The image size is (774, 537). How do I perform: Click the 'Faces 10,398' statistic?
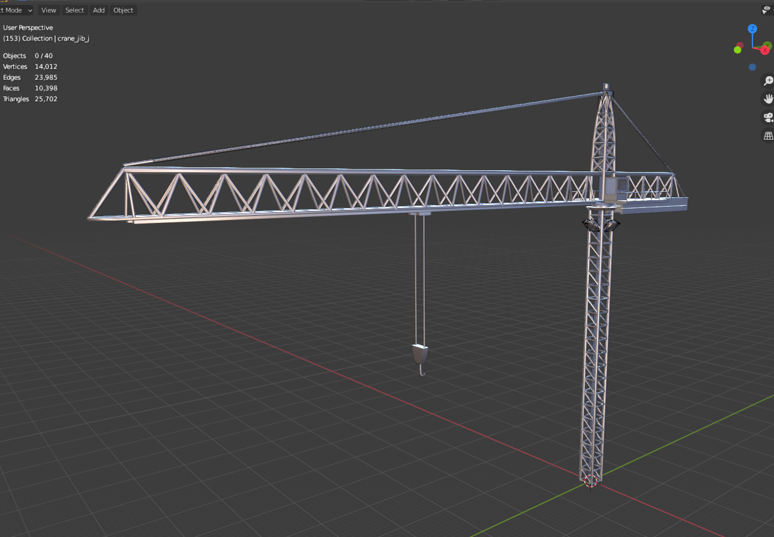coord(30,88)
